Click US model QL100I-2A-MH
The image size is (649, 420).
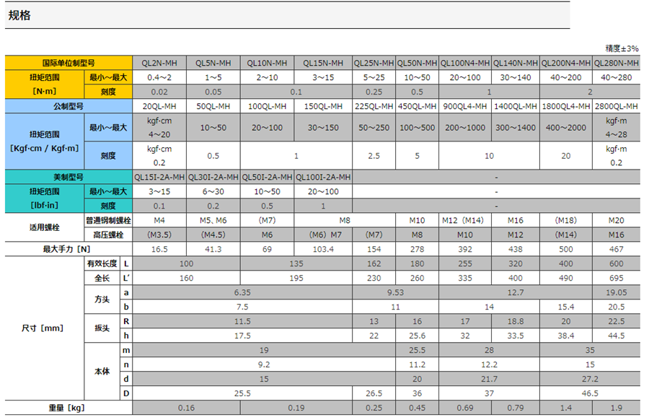pos(323,177)
